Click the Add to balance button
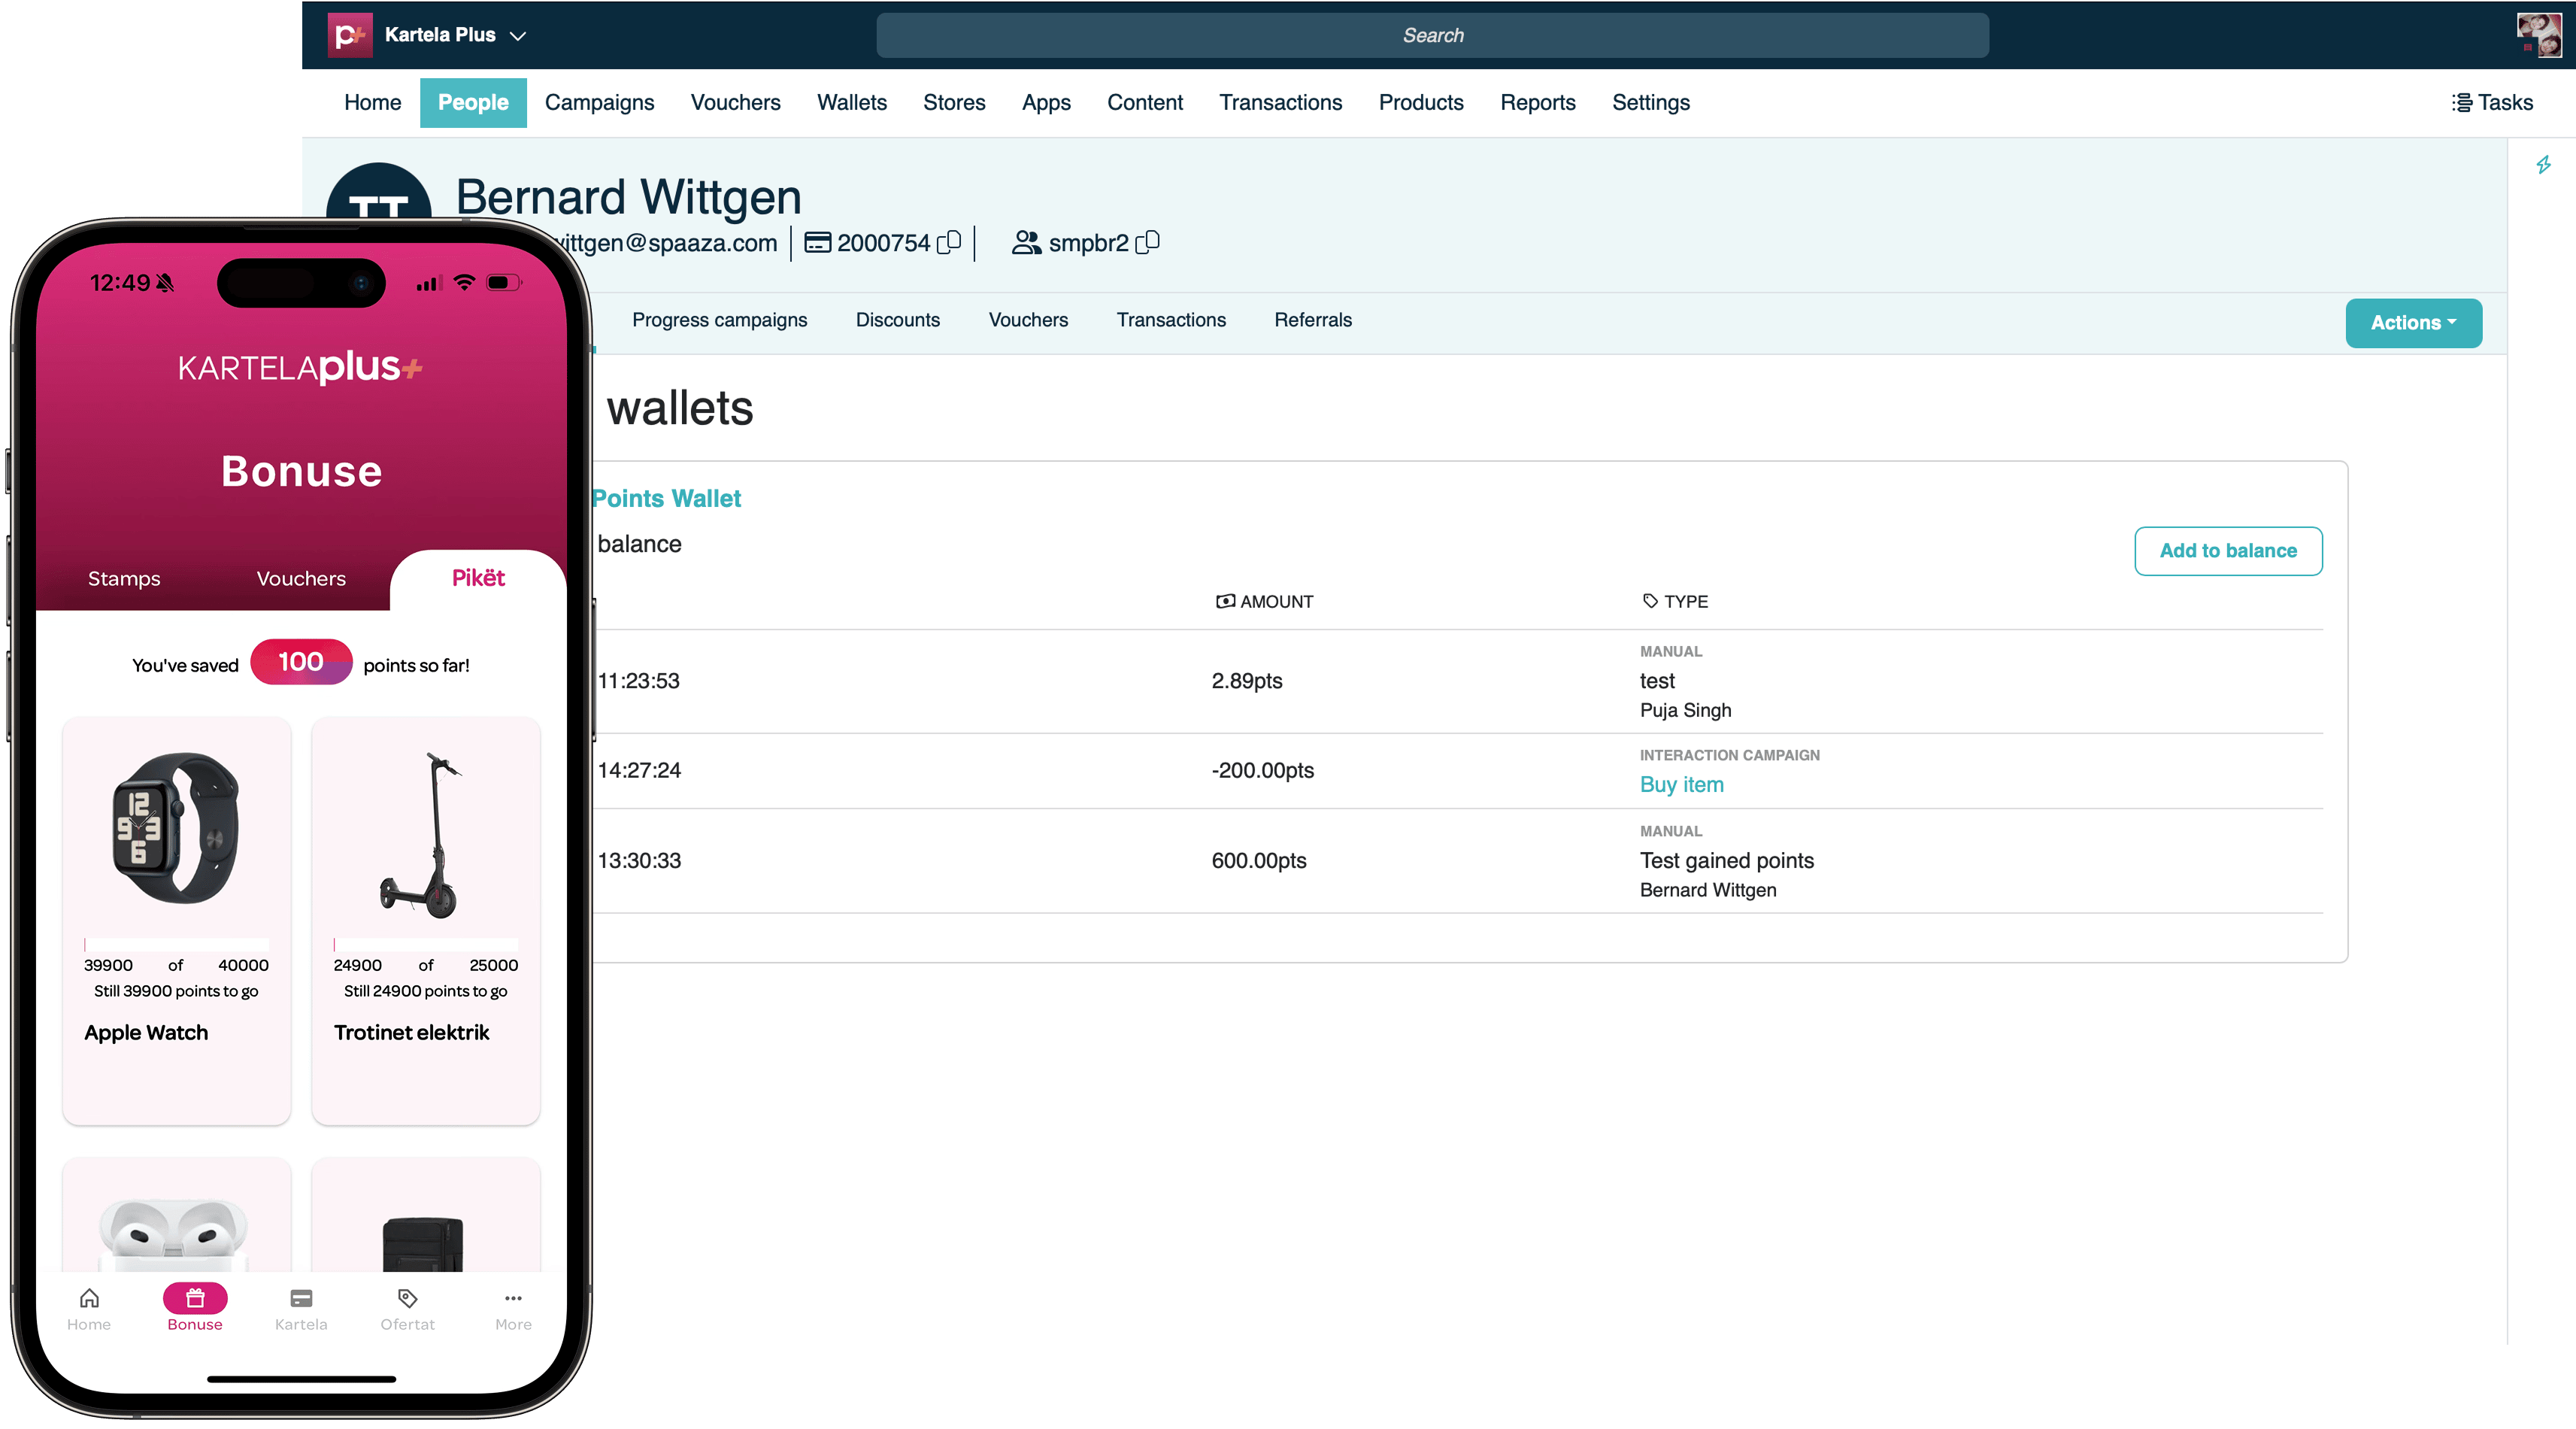Screen dimensions: 2576x1429 [2228, 550]
